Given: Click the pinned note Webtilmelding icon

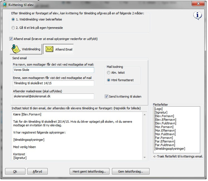Looking at the screenshot, I should pyautogui.click(x=16, y=49).
